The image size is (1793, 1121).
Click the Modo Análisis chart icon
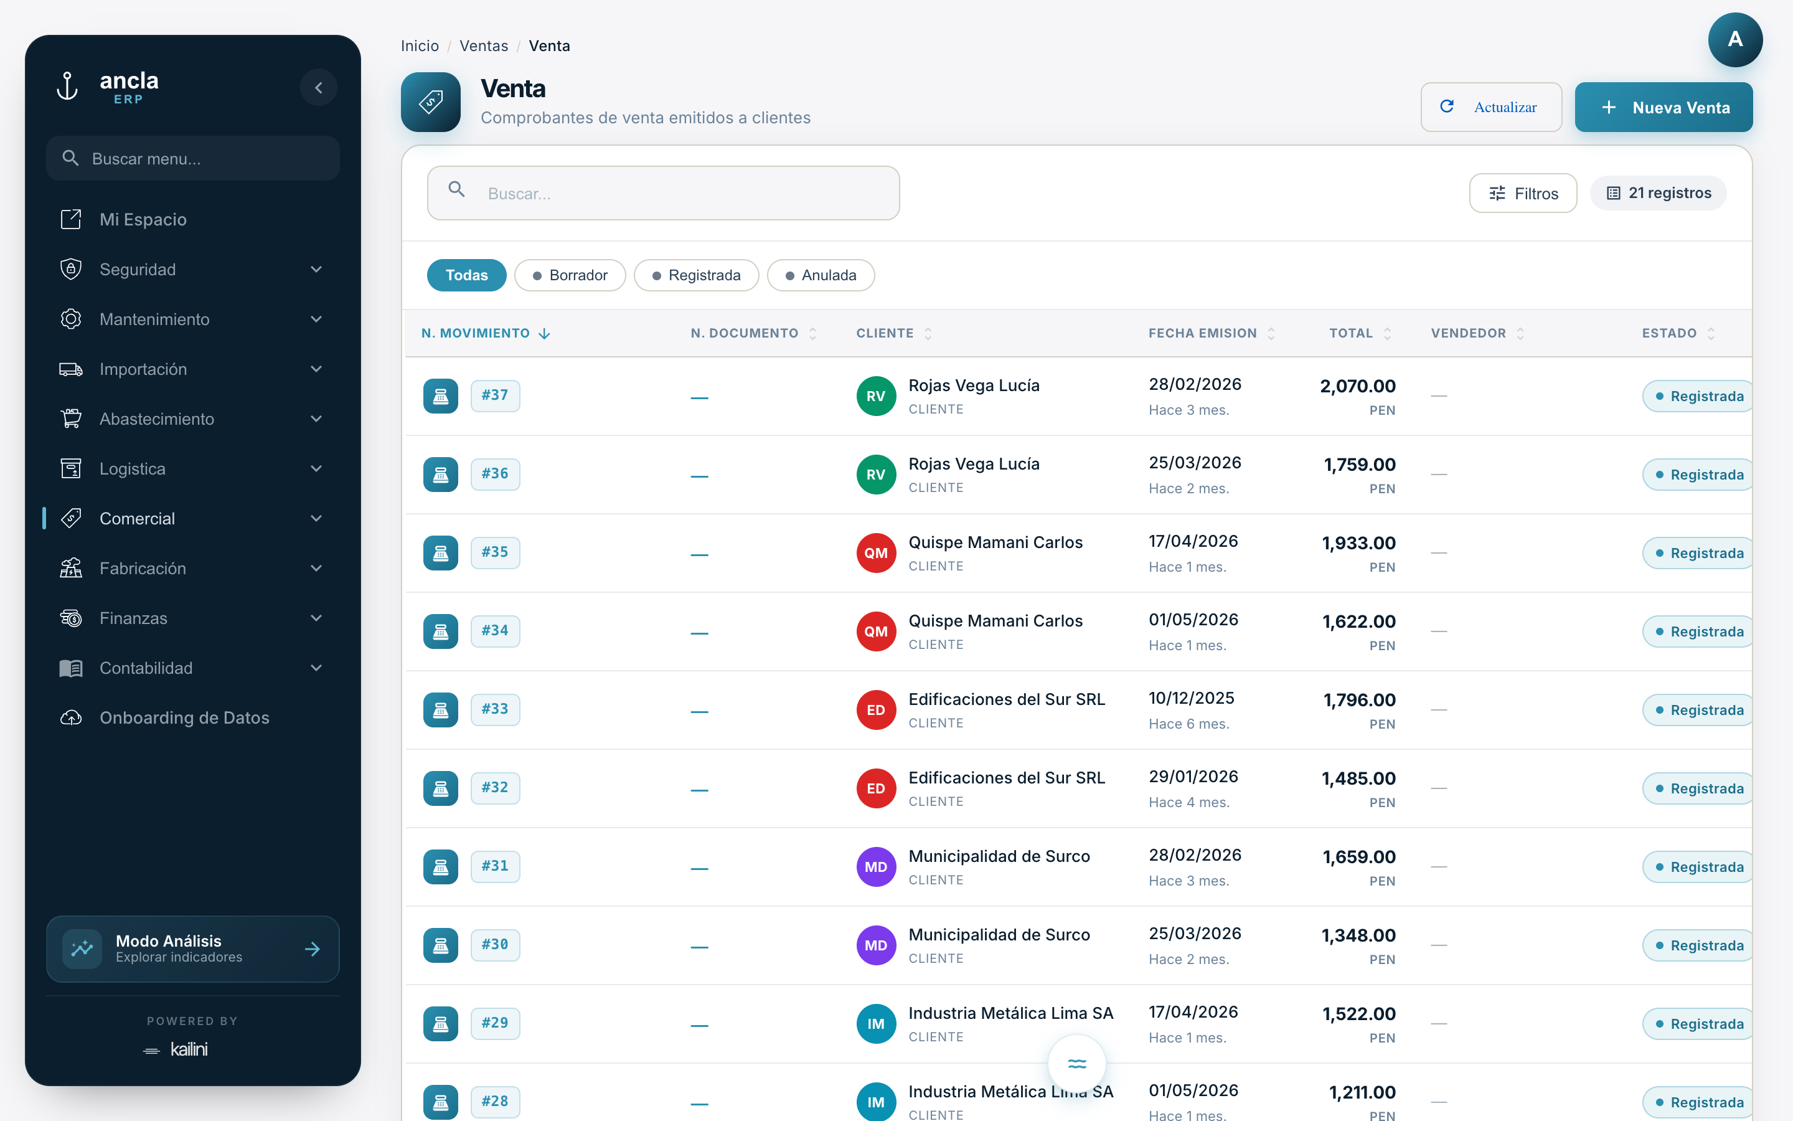[82, 949]
